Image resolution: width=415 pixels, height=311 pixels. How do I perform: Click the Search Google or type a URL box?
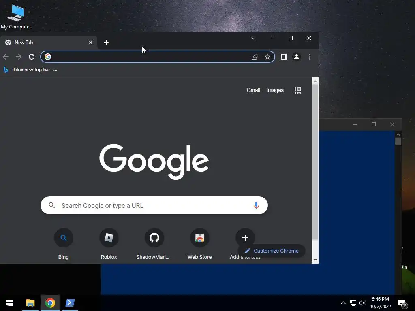154,205
